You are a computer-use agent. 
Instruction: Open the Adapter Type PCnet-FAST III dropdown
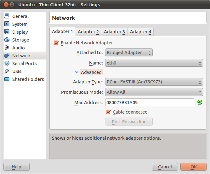[154, 82]
